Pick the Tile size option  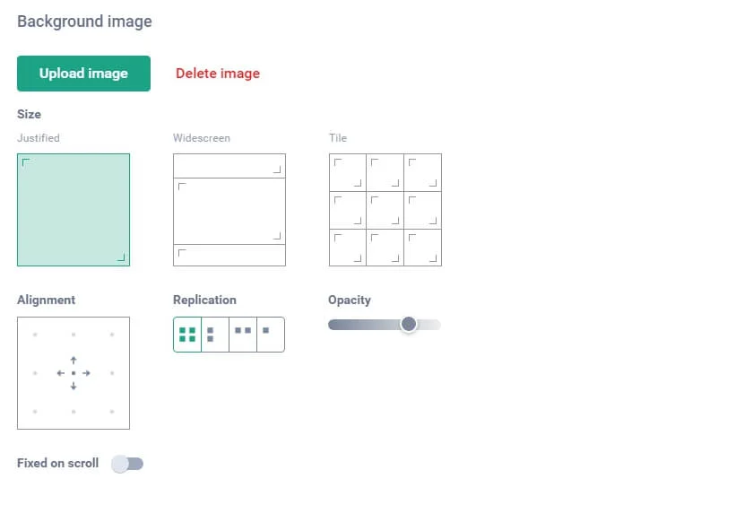coord(385,210)
